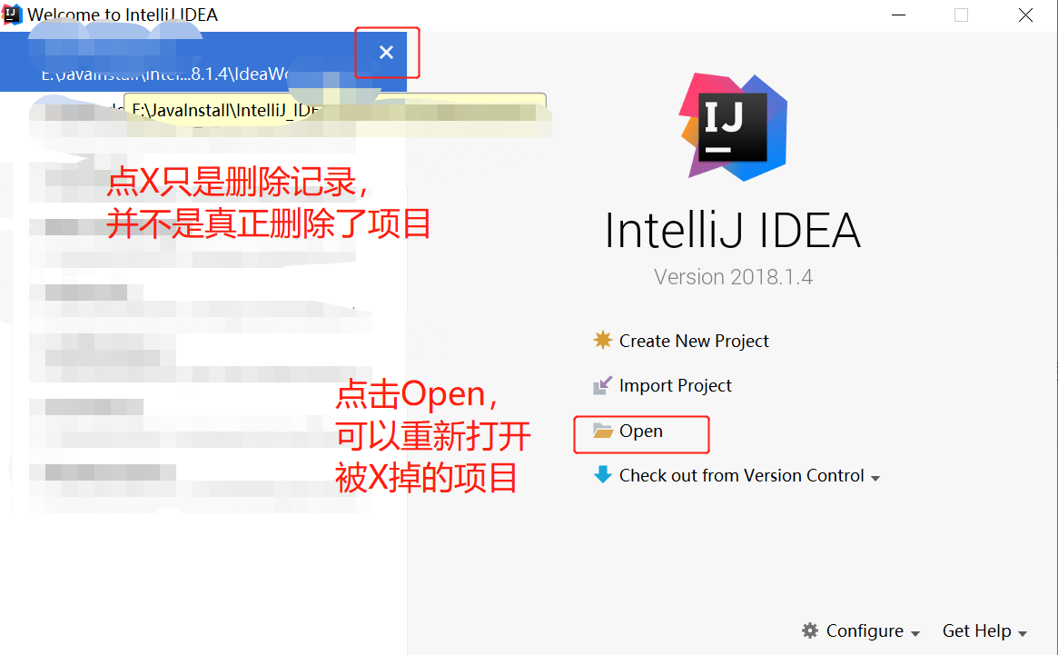Expand the Check out from Version Control arrow
This screenshot has width=1058, height=655.
875,478
